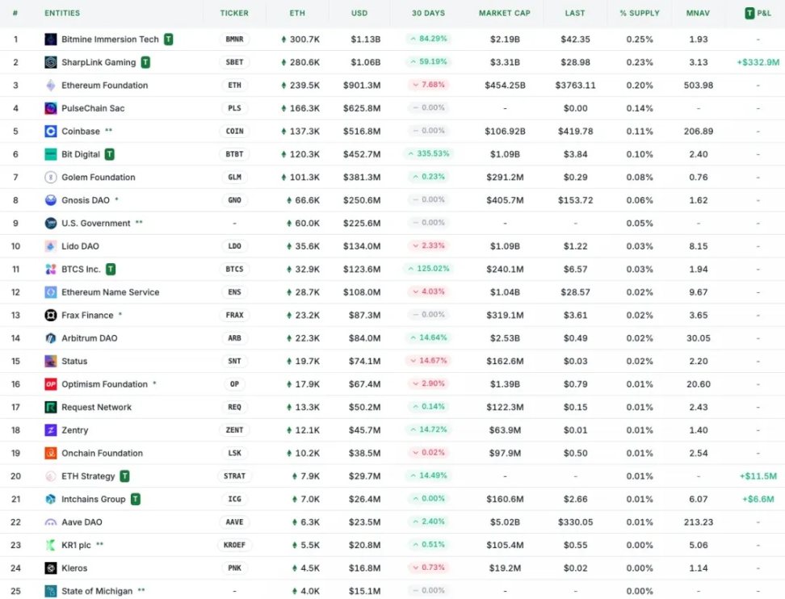
Task: Click the treasury T badge beside Bitmine Immersion Tech
Action: [169, 39]
